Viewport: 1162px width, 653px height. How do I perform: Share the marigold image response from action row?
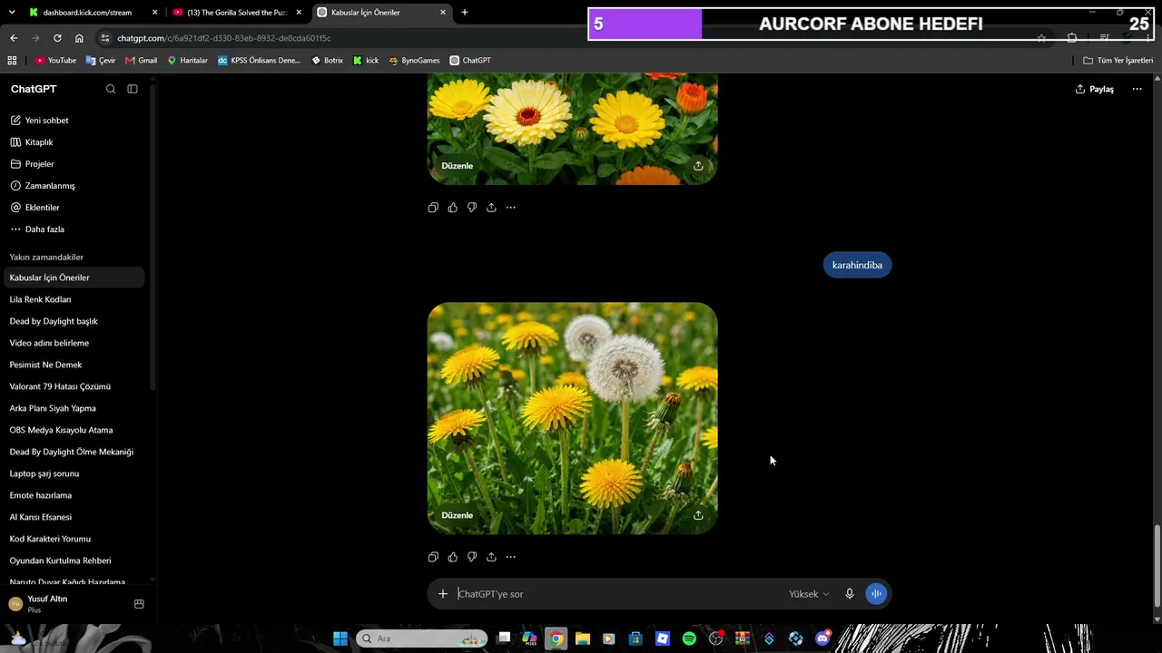491,208
